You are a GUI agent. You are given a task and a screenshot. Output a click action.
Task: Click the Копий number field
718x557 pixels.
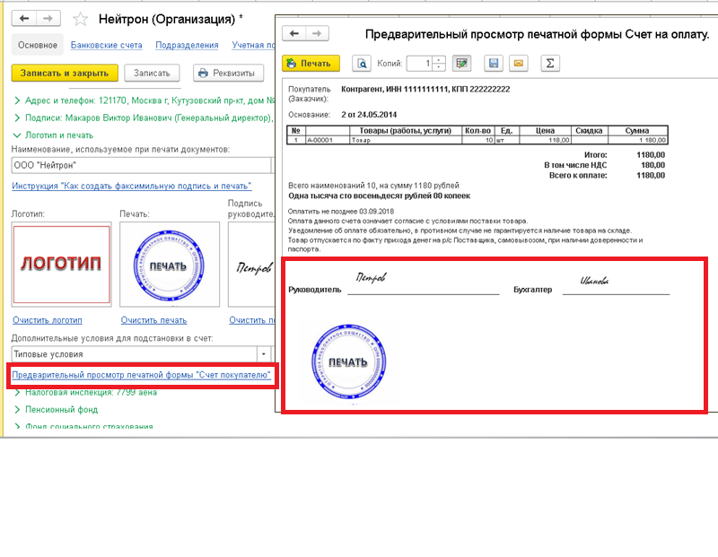(x=419, y=63)
